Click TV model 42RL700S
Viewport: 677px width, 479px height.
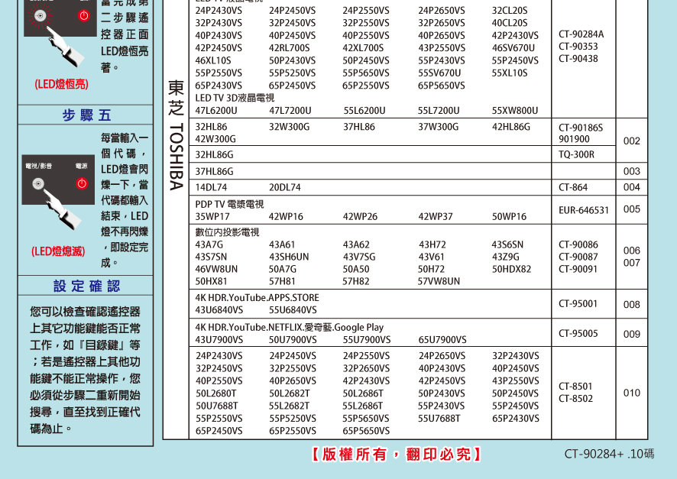pos(290,48)
